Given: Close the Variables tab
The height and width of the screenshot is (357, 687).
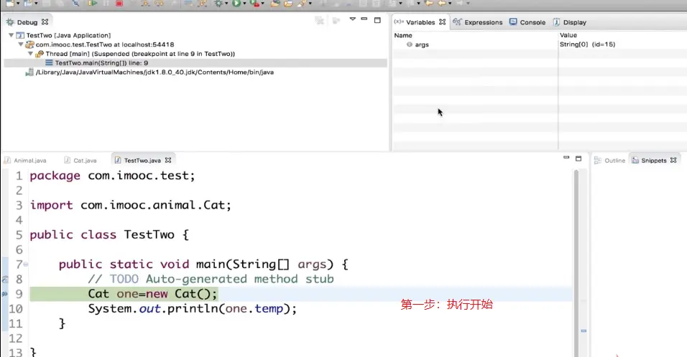Looking at the screenshot, I should pos(442,22).
